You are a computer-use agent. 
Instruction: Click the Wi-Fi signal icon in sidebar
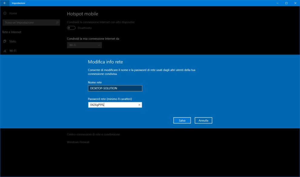[5, 51]
